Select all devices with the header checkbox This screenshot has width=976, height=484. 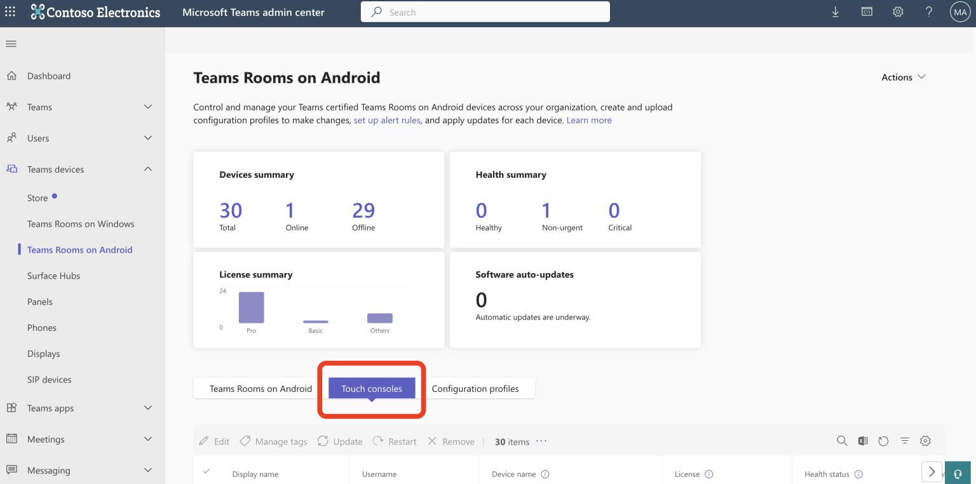tap(207, 473)
